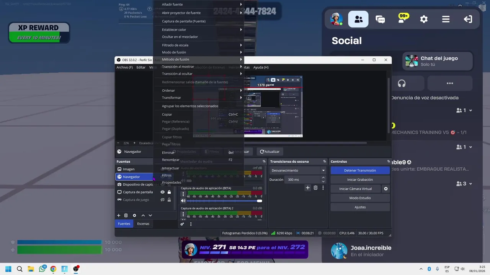The image size is (490, 275).
Task: Enable Modo Estudio
Action: (360, 198)
